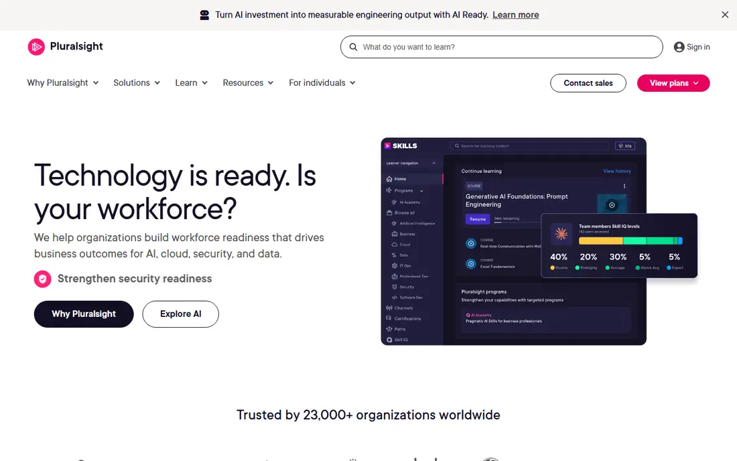Click the Explore AI button
The image size is (737, 461).
pos(180,314)
